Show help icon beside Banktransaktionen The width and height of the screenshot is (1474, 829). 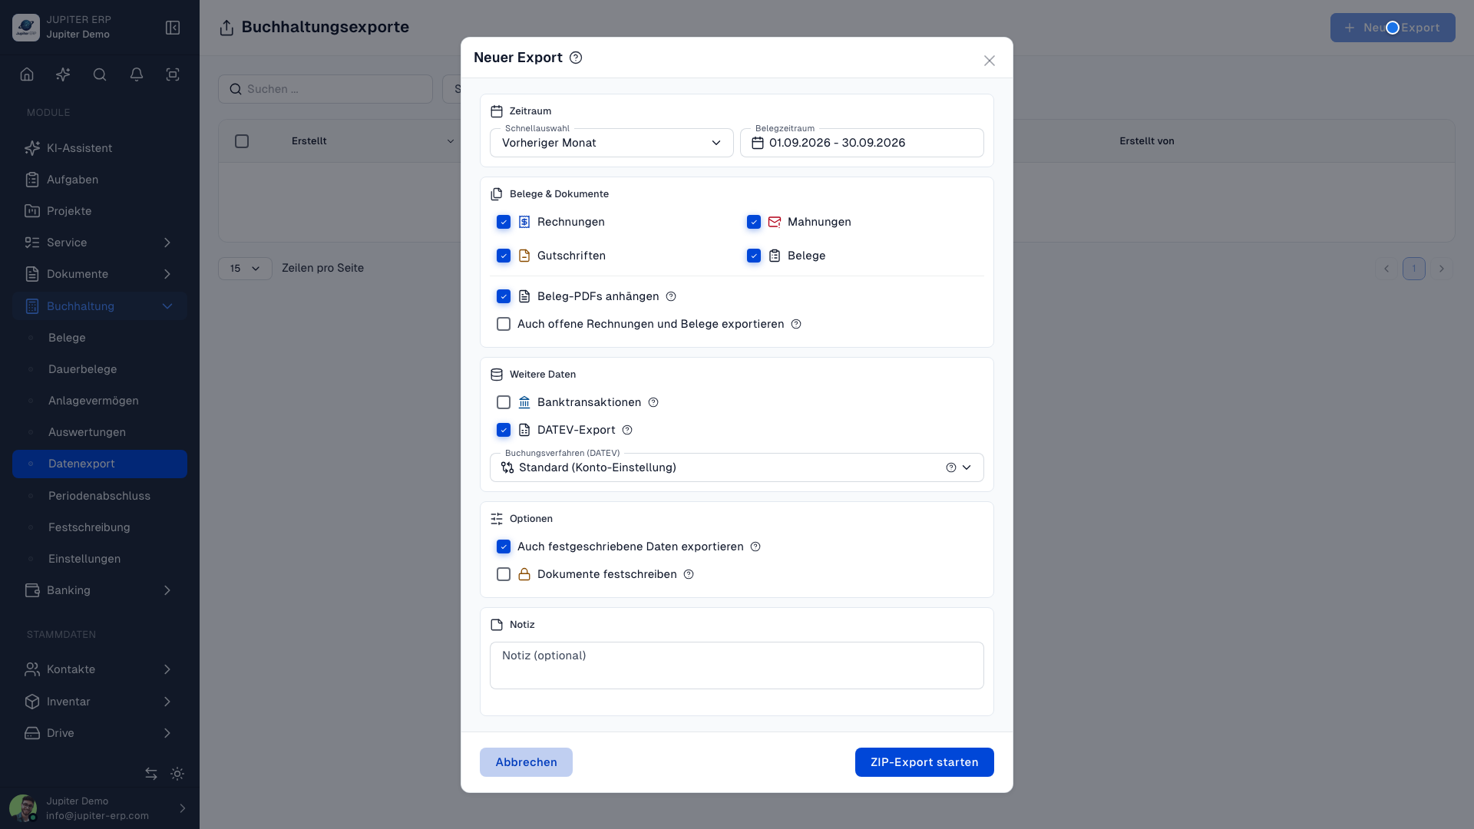[x=653, y=402]
